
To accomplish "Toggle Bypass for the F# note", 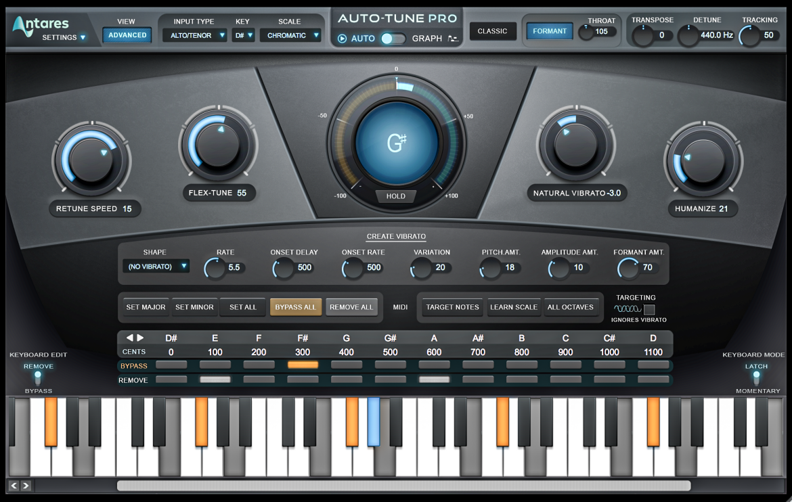I will [x=303, y=365].
